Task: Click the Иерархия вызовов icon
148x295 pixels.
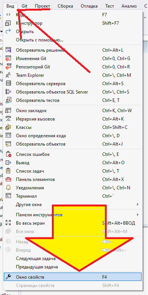Action: click(x=8, y=119)
